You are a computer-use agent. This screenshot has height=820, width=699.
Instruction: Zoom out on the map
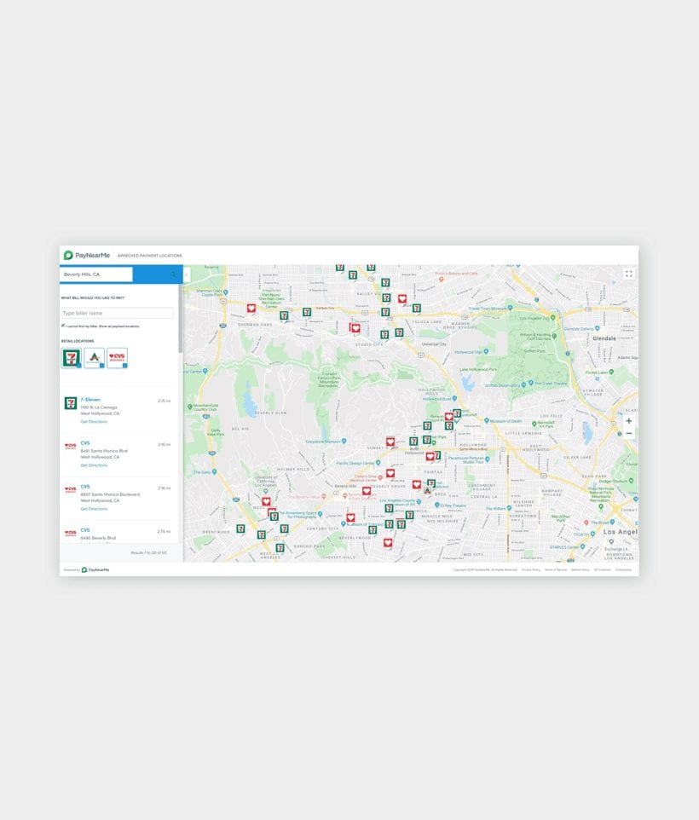click(628, 434)
